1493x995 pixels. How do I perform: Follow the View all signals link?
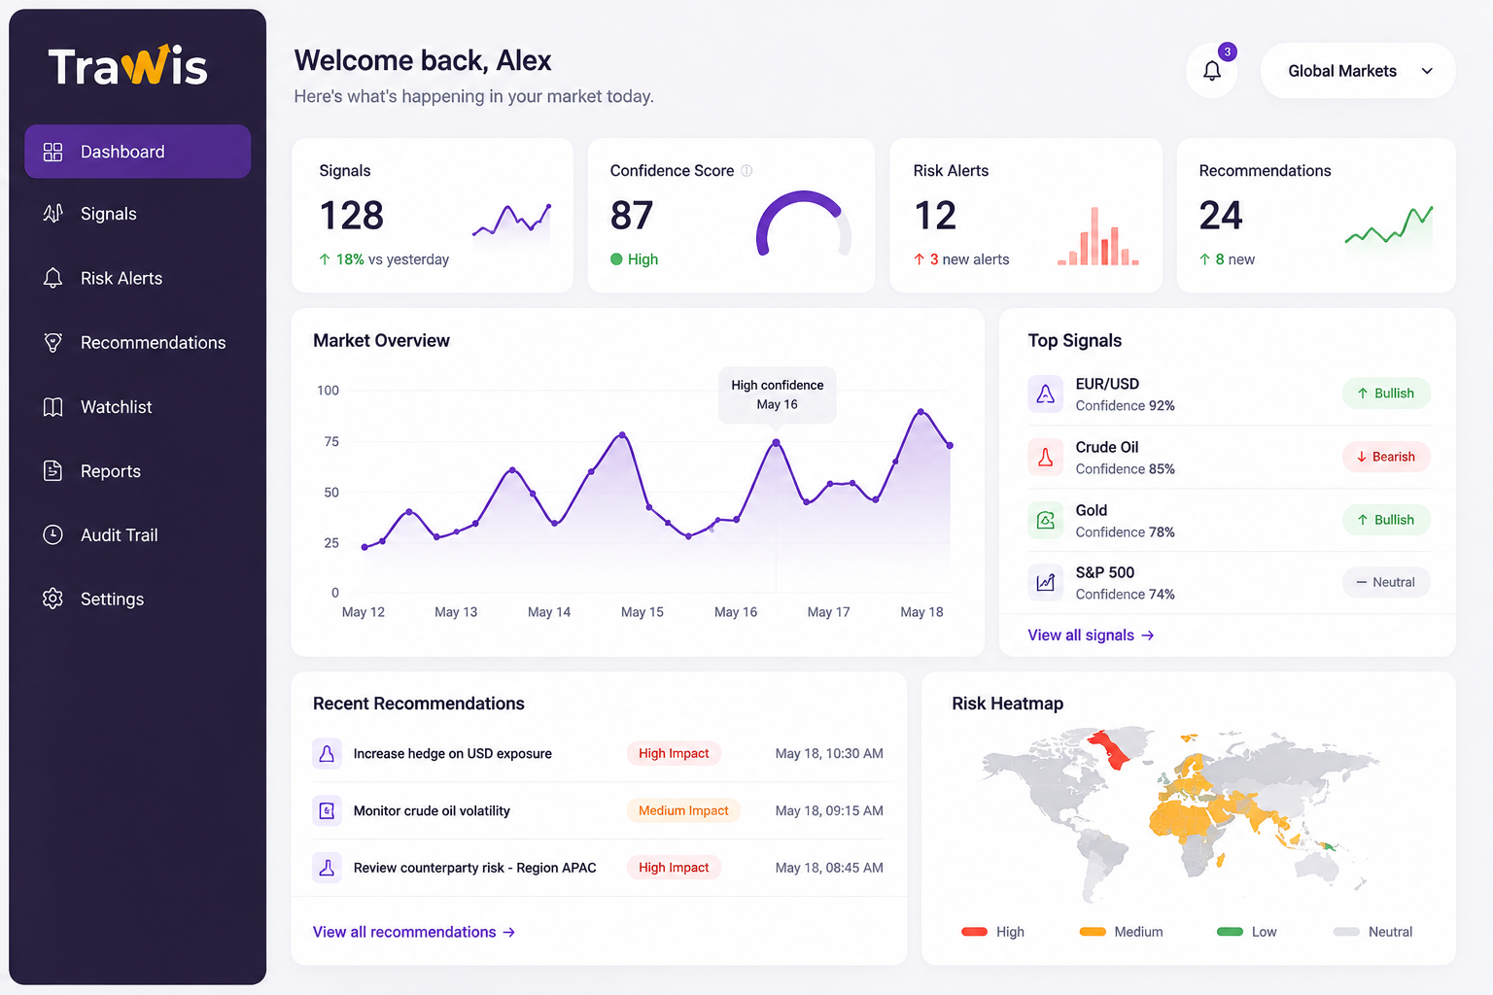(x=1091, y=635)
